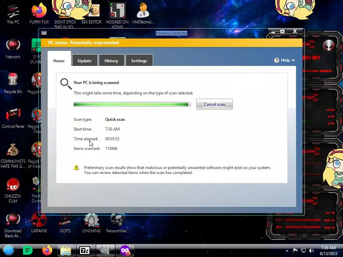This screenshot has width=343, height=257.
Task: Click the green scan progress bar
Action: [132, 104]
